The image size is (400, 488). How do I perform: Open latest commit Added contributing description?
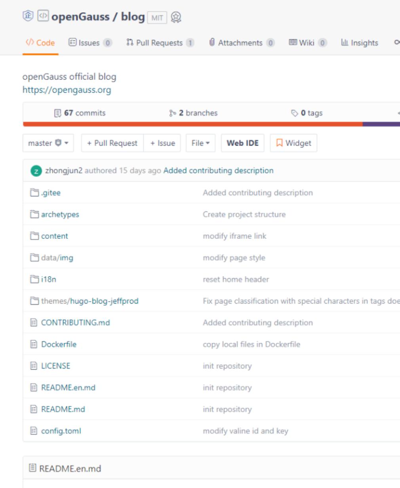(218, 171)
